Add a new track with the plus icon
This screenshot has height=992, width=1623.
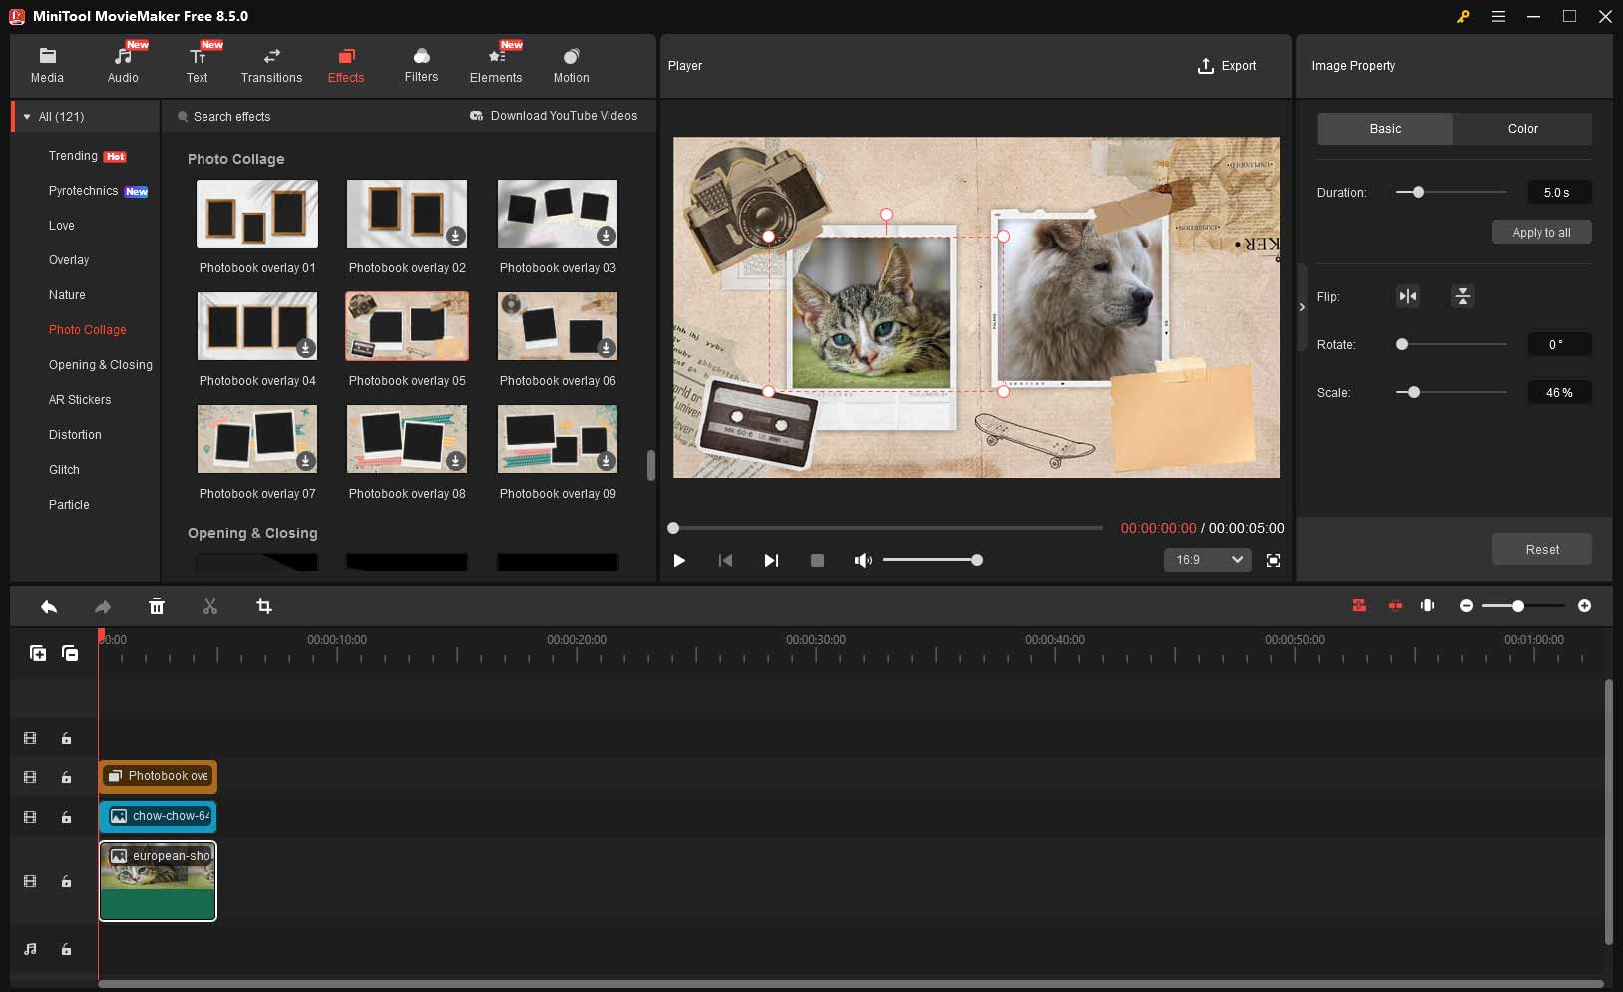[38, 652]
